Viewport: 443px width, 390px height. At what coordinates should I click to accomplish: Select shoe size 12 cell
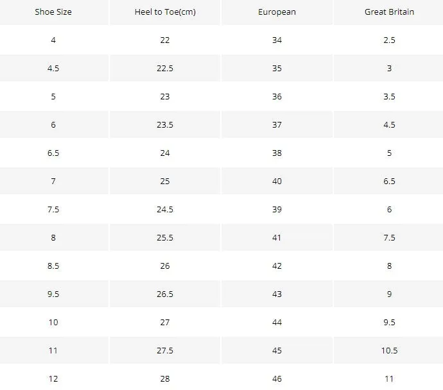[x=53, y=378]
